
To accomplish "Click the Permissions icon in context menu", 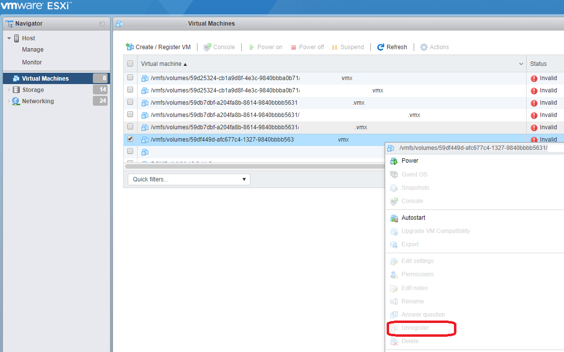I will [x=394, y=275].
